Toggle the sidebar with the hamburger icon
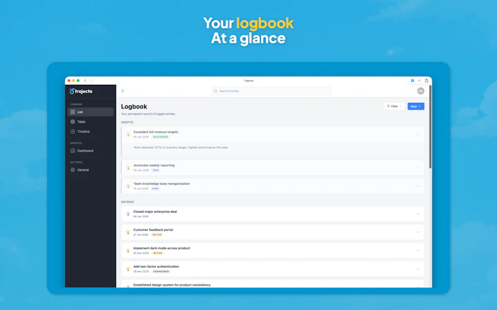The width and height of the screenshot is (497, 310). (122, 91)
